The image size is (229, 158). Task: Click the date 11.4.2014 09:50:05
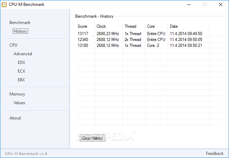[186, 40]
